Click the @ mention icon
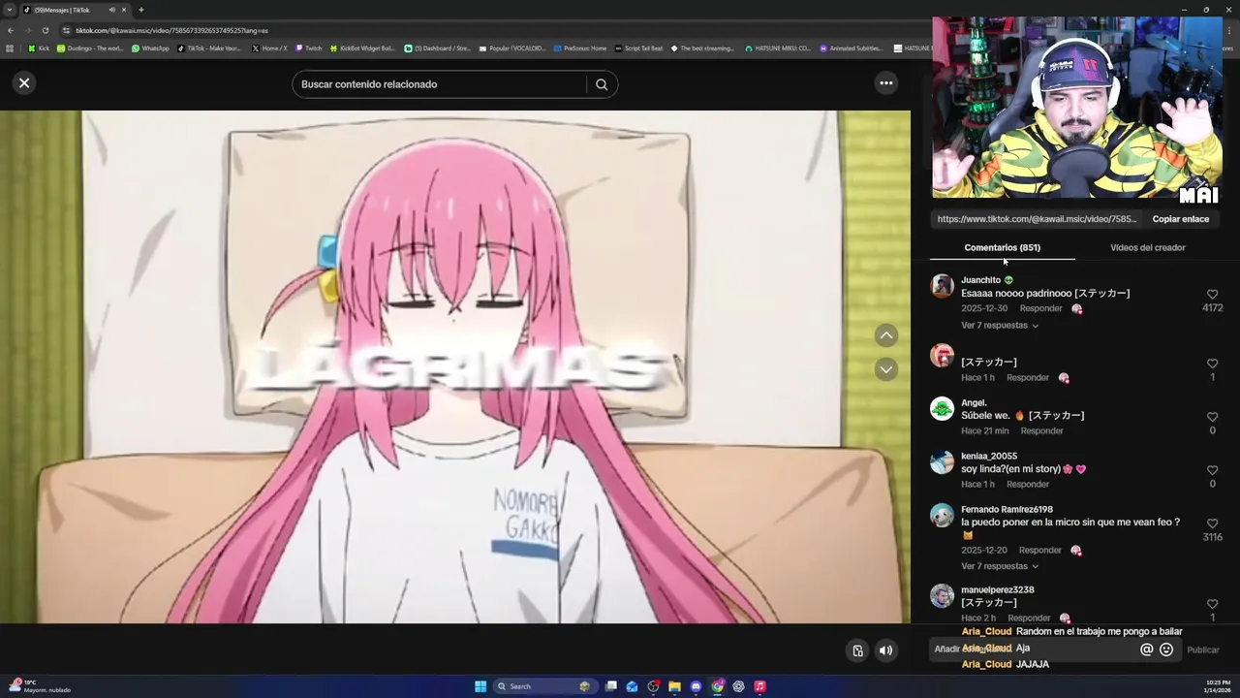1240x698 pixels. click(1146, 650)
